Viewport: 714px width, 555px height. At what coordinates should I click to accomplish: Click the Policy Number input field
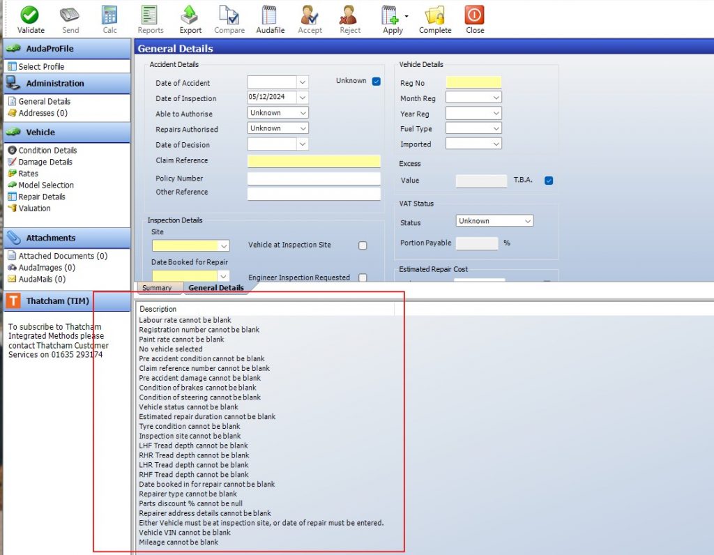coord(314,178)
